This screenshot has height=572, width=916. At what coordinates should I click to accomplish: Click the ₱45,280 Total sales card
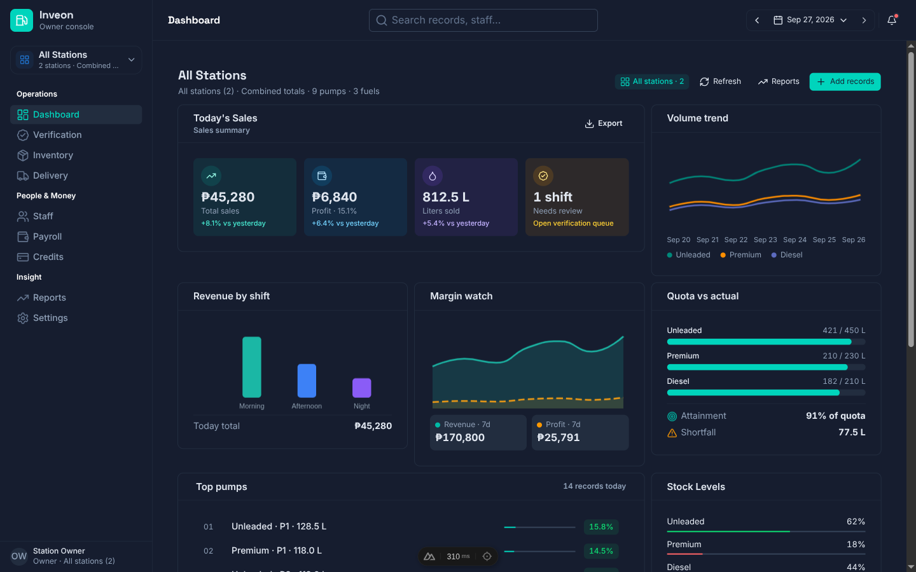(245, 197)
